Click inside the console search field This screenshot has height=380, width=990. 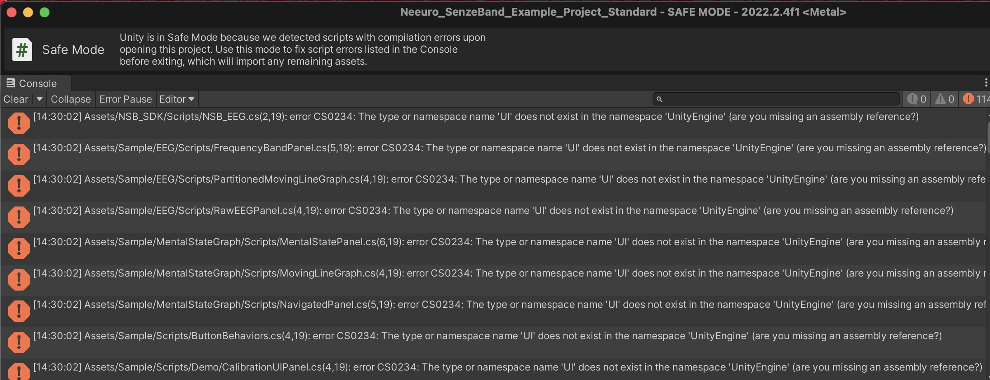(775, 99)
